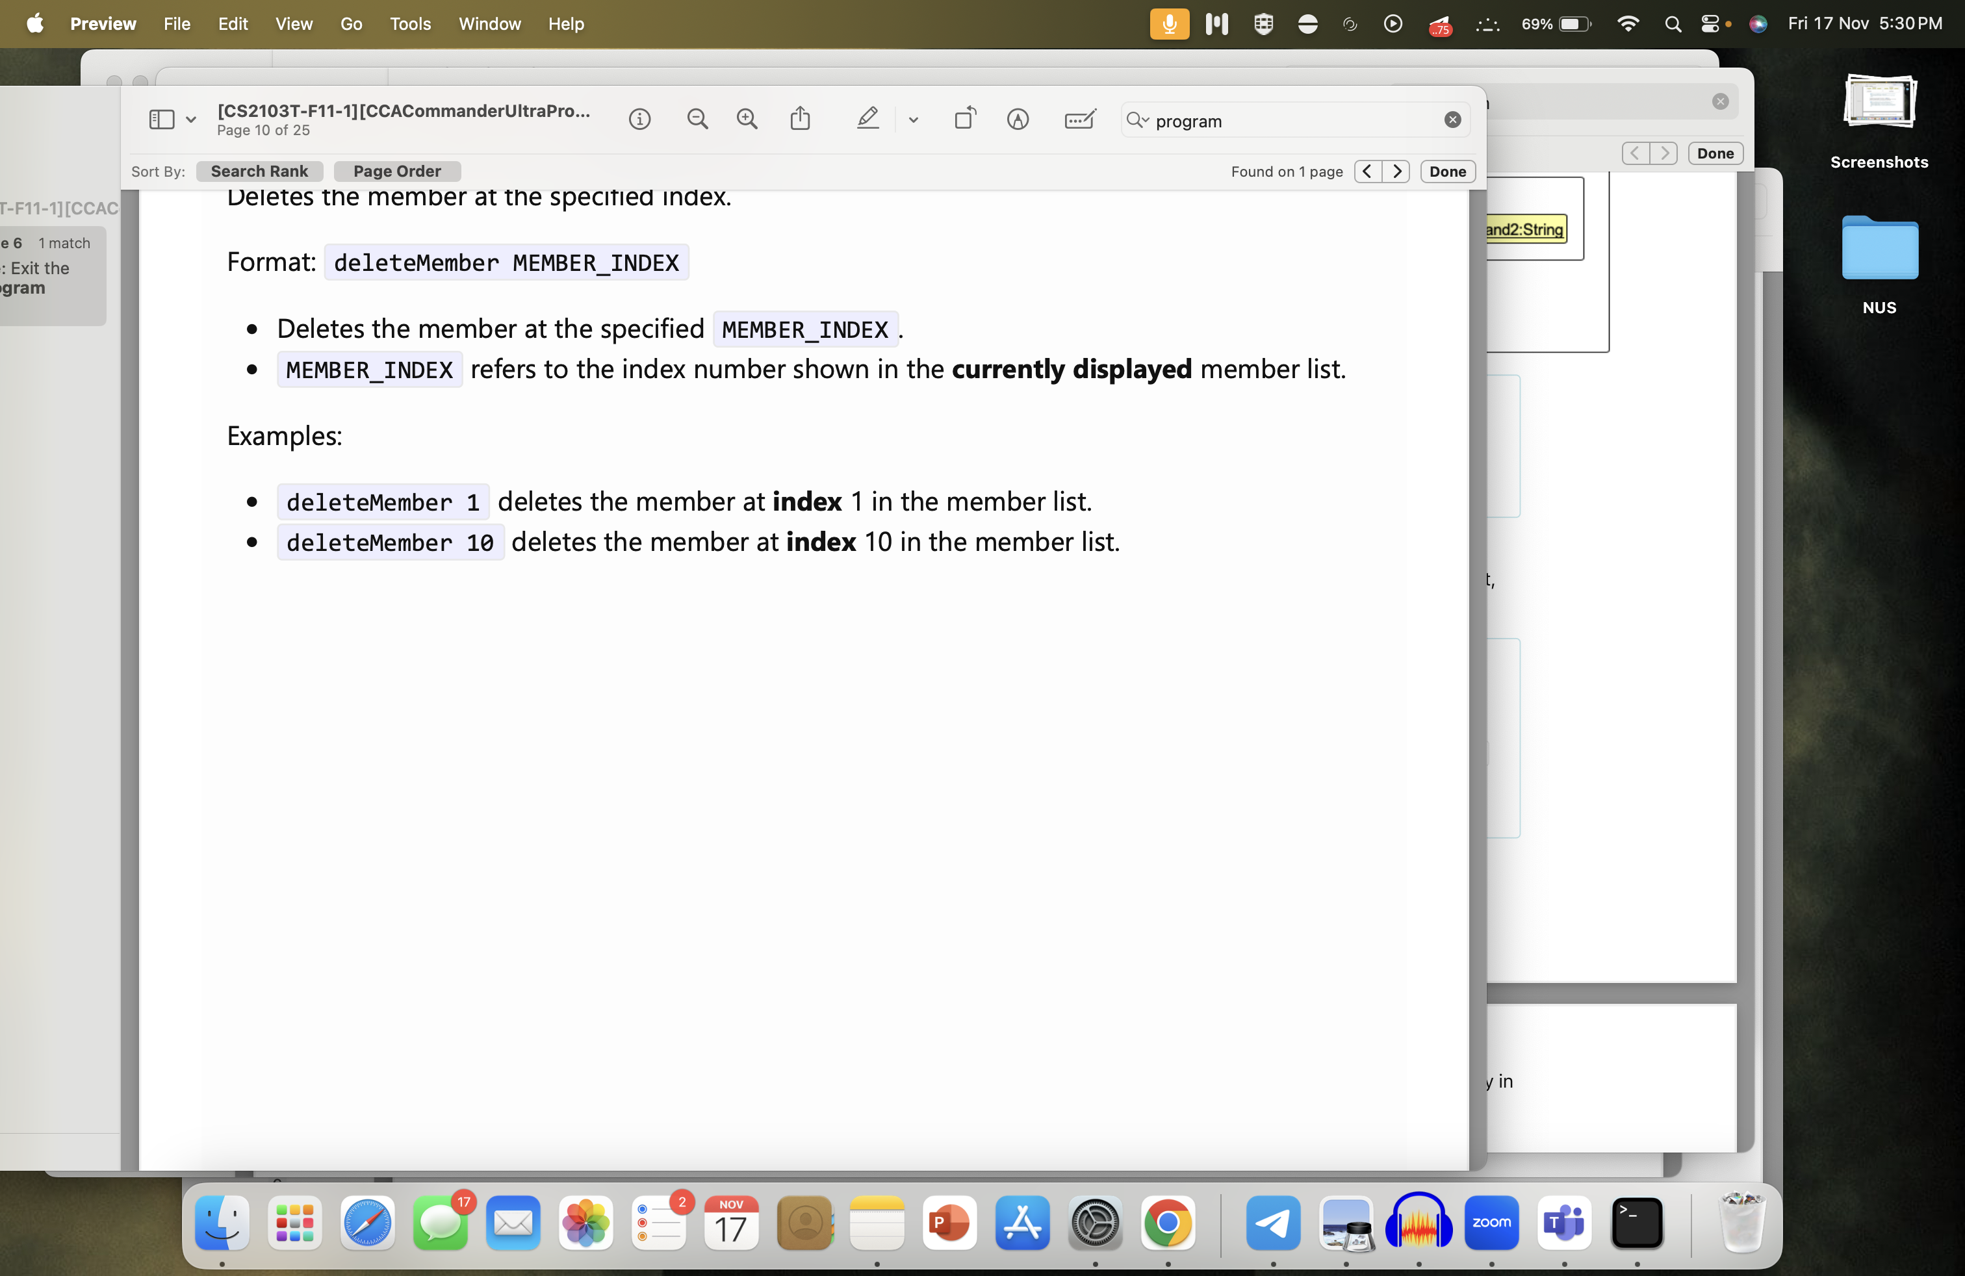1965x1276 pixels.
Task: Sort results by Page Order
Action: pos(396,171)
